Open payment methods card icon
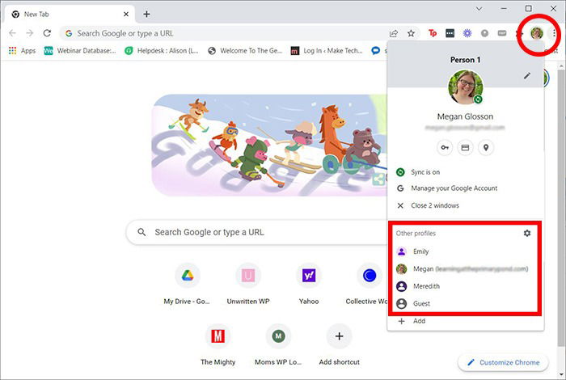 tap(465, 148)
